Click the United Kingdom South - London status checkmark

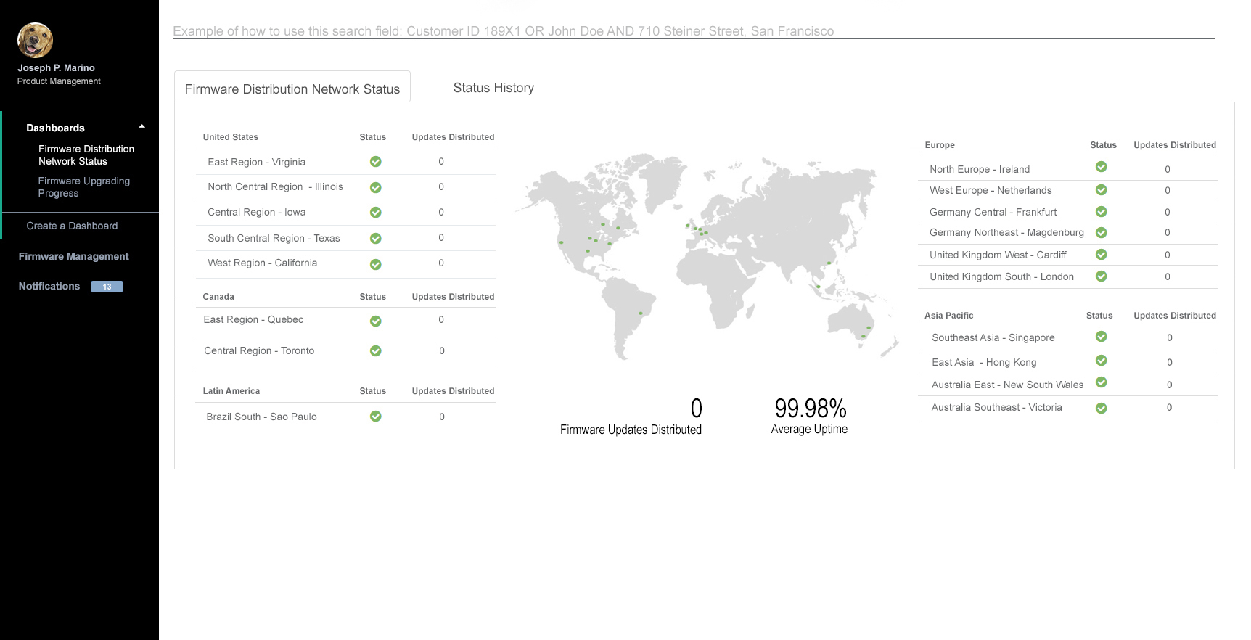(1102, 276)
